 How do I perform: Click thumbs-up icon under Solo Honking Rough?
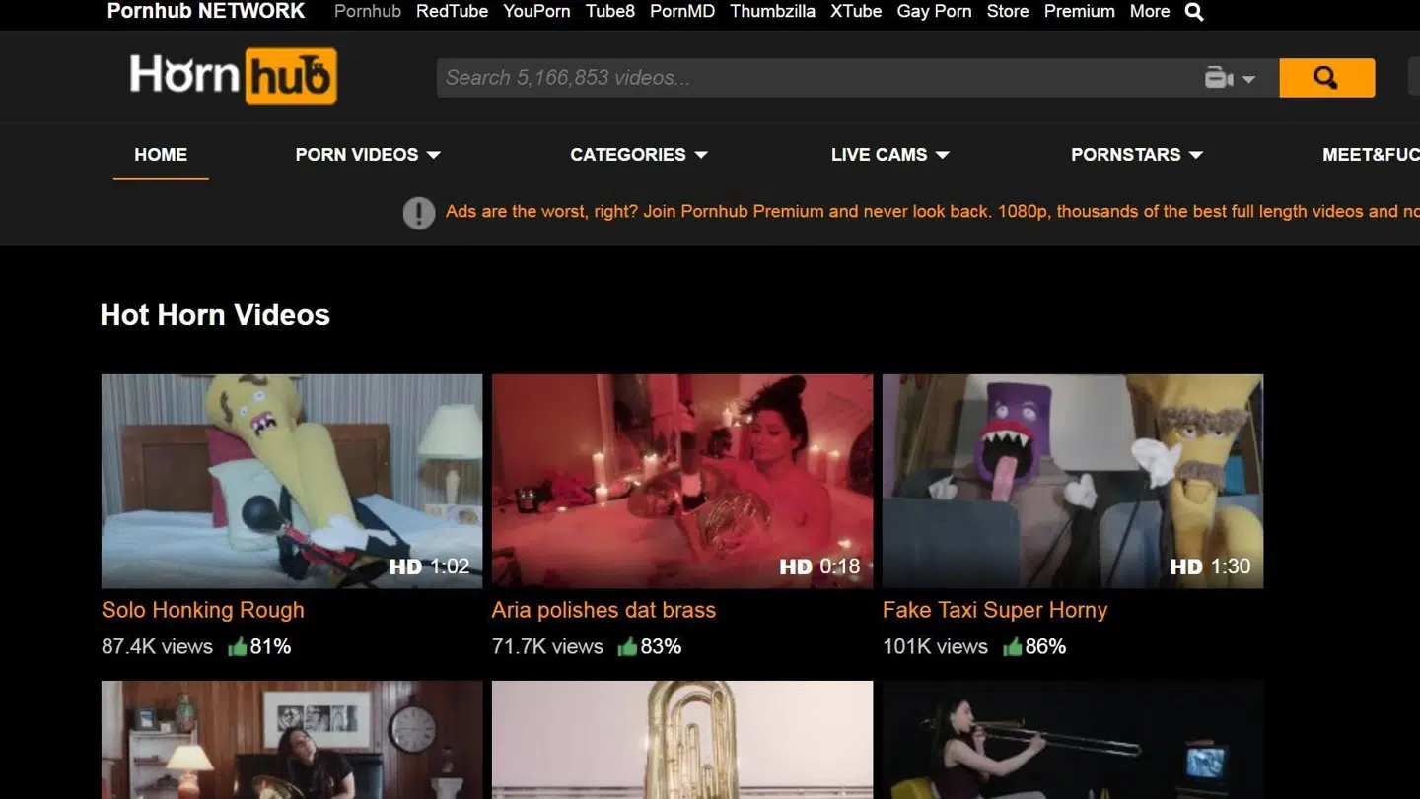(x=238, y=646)
